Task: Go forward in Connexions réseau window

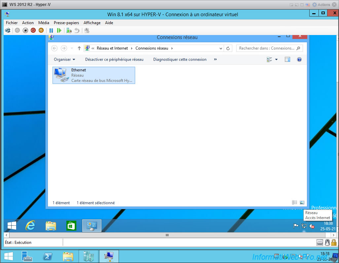Action: [64, 48]
